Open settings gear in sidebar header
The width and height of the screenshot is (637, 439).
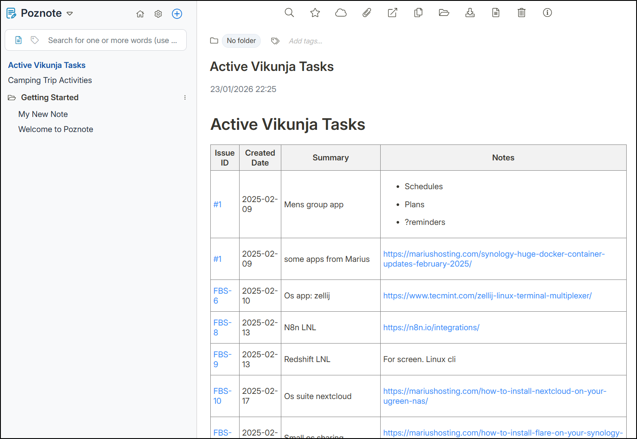(158, 14)
